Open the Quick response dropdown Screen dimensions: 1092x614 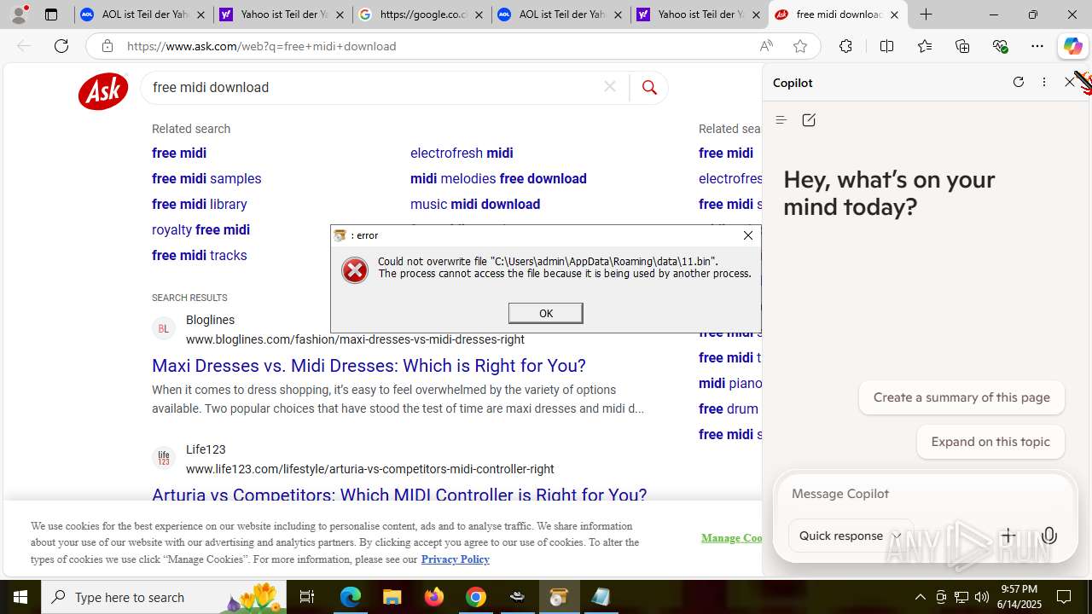click(x=851, y=536)
